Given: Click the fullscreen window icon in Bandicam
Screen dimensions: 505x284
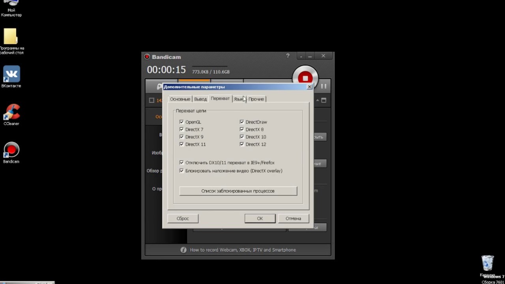Looking at the screenshot, I should point(324,100).
